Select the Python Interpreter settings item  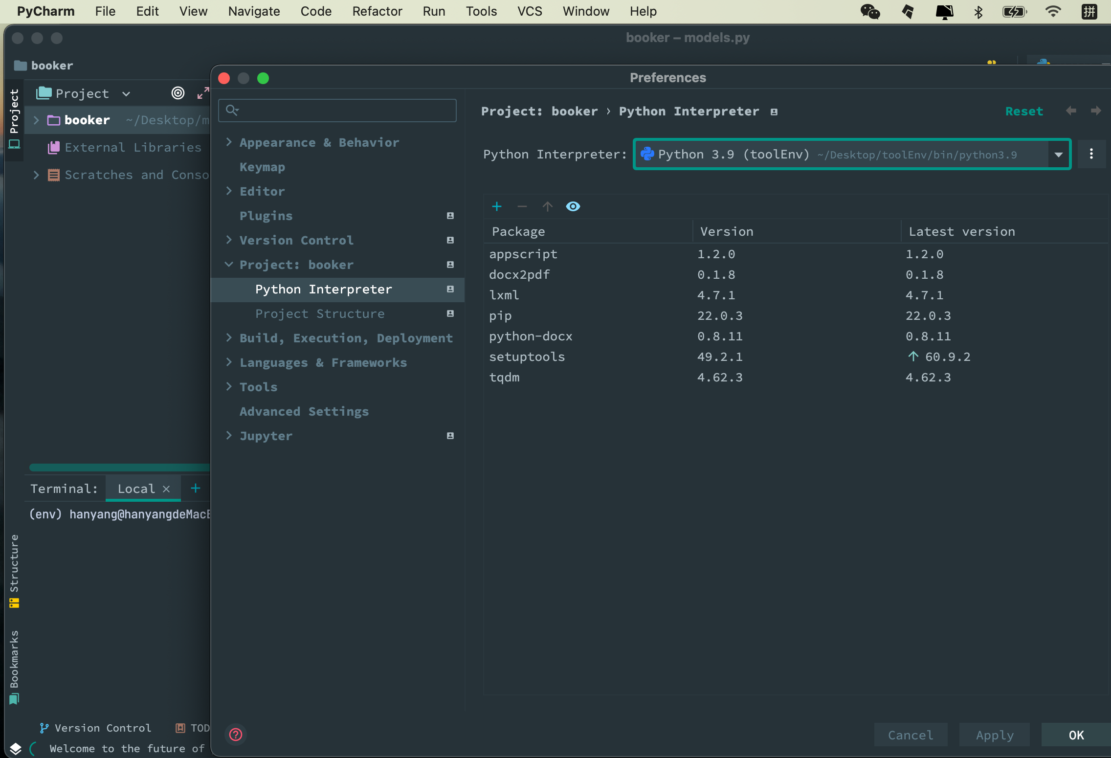click(337, 290)
